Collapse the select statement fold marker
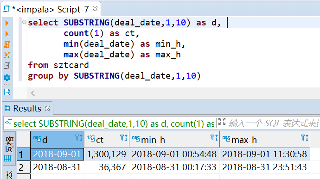Viewport: 320px width, 179px height. tap(24, 22)
